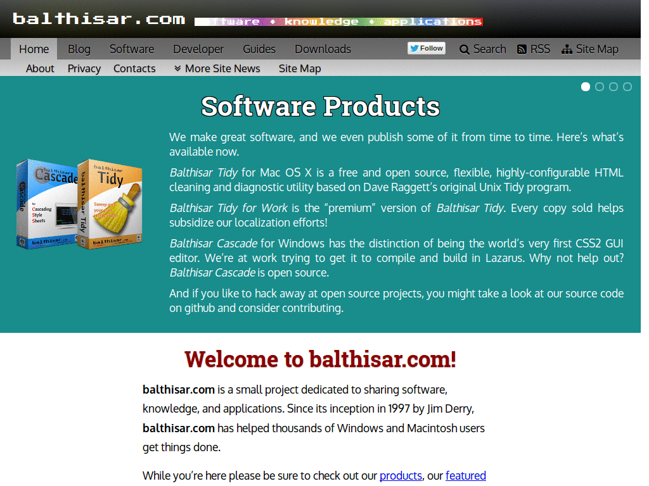
Task: Click the Site Map hierarchy icon
Action: 567,49
